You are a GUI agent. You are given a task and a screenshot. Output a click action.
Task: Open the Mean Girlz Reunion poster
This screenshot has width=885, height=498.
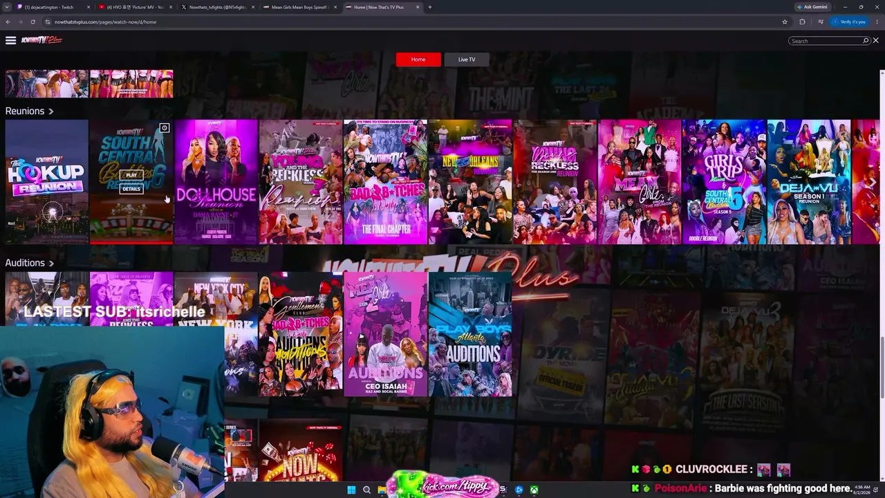click(x=640, y=182)
